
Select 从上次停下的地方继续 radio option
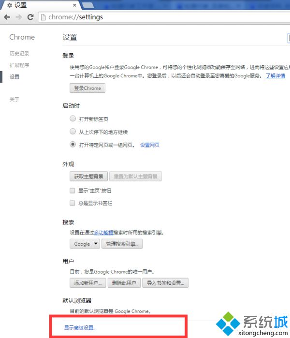[x=73, y=132]
